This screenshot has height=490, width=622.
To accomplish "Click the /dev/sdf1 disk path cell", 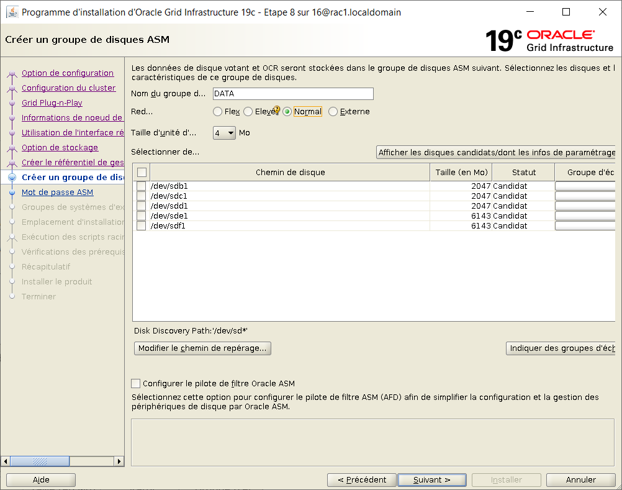I will pos(290,226).
